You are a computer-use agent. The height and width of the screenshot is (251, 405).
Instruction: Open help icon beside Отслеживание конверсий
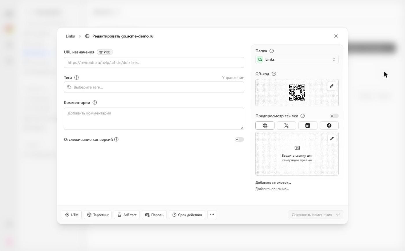pos(116,139)
